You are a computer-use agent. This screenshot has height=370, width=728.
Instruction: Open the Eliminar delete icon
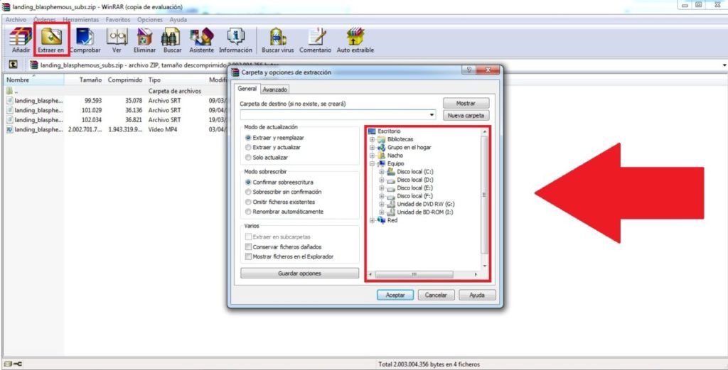pyautogui.click(x=144, y=40)
